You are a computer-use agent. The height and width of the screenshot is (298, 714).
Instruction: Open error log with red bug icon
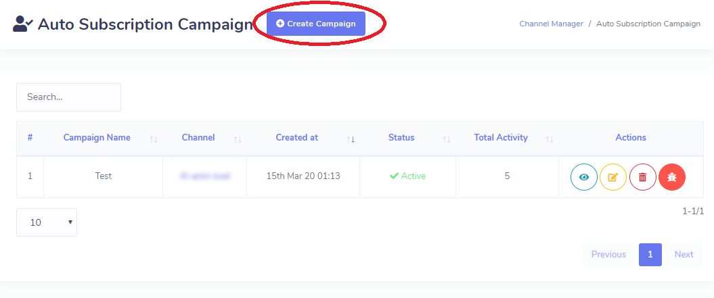[x=671, y=177]
